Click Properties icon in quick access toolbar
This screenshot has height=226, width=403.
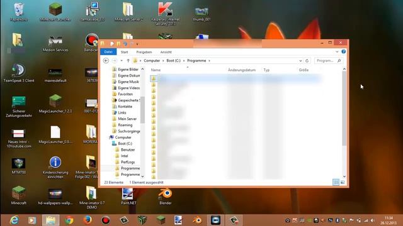point(112,44)
